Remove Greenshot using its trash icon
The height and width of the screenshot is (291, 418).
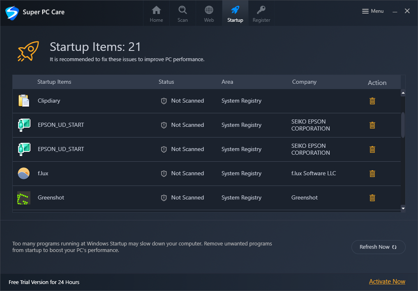click(372, 198)
